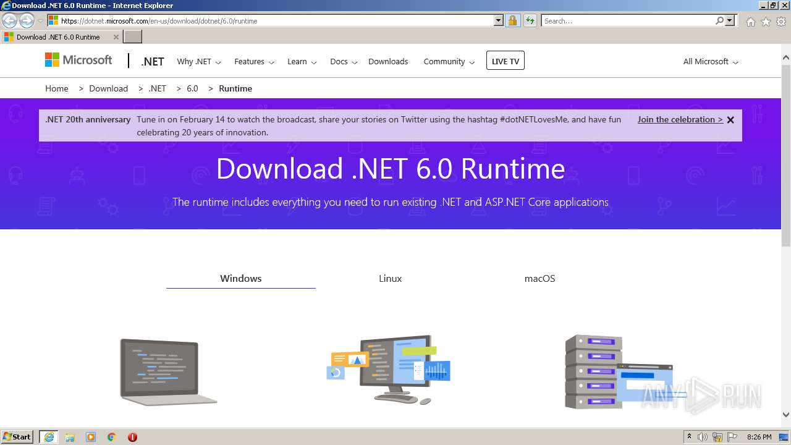This screenshot has width=791, height=445.
Task: Open the Downloads nav link
Action: click(388, 62)
